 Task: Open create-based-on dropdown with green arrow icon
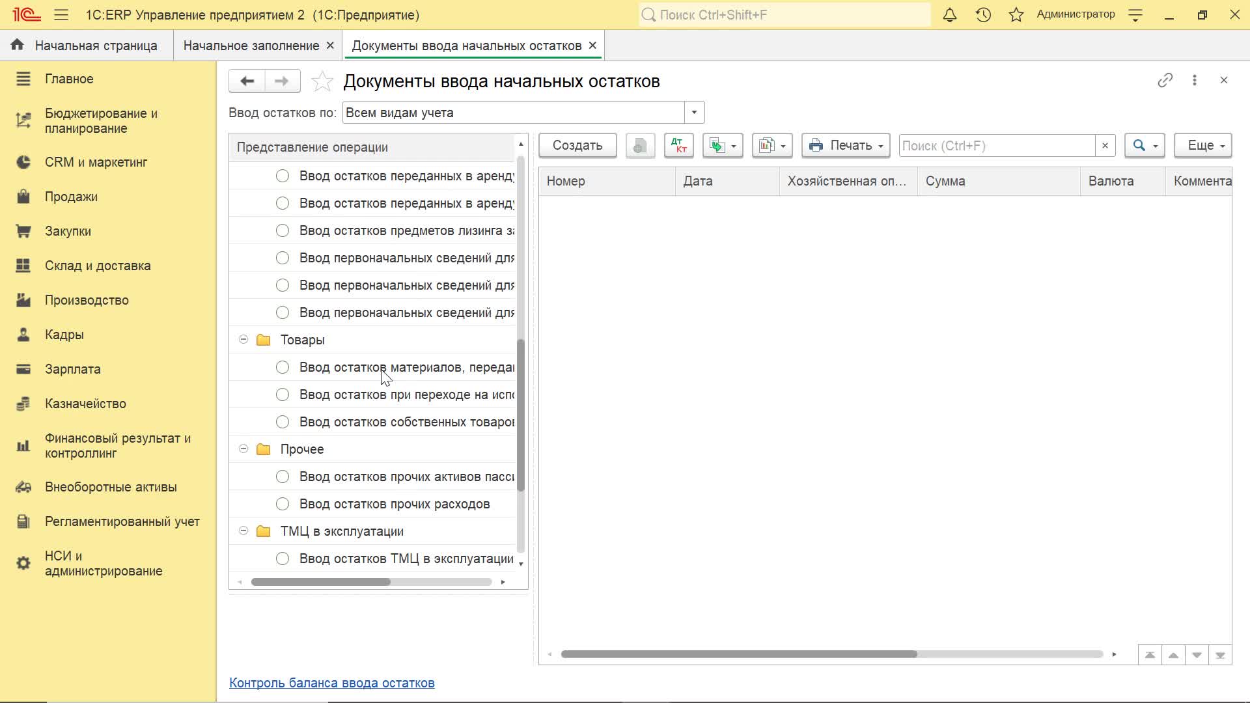(x=723, y=145)
